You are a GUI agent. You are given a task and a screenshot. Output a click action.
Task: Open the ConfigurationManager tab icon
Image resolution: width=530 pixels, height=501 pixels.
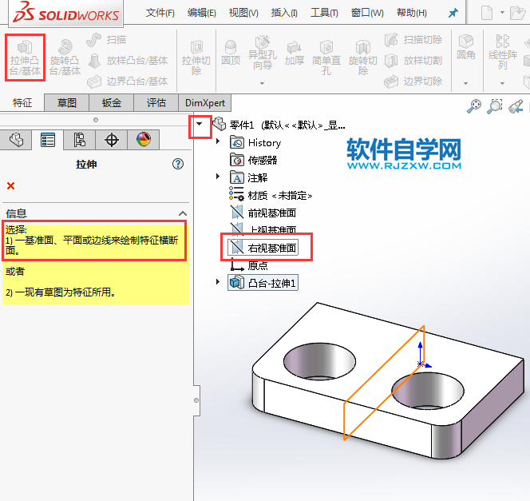[x=80, y=140]
